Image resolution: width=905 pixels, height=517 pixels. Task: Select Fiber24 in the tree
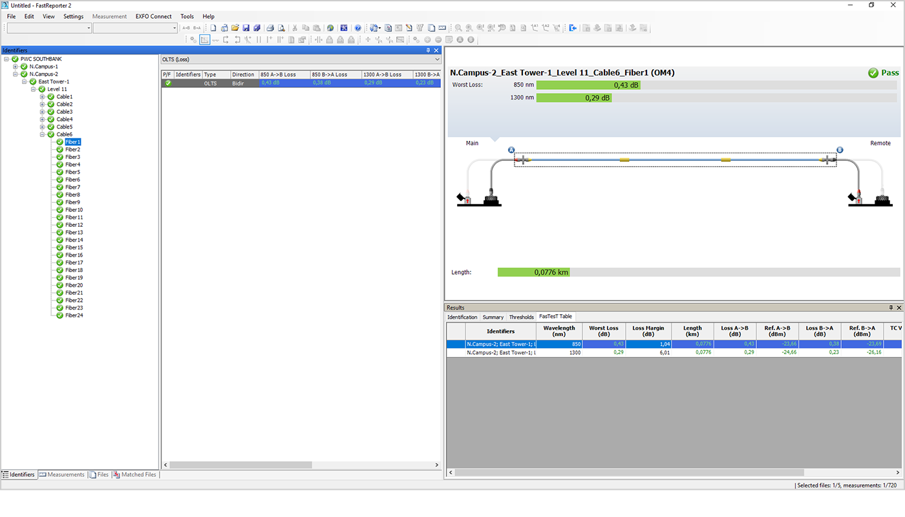coord(74,315)
